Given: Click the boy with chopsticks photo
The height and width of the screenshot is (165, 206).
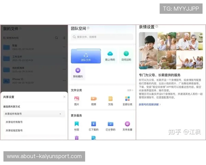Looking at the screenshot, I should 148,51.
